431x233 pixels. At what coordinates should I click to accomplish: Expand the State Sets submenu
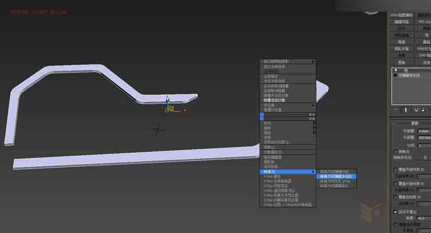tap(288, 105)
